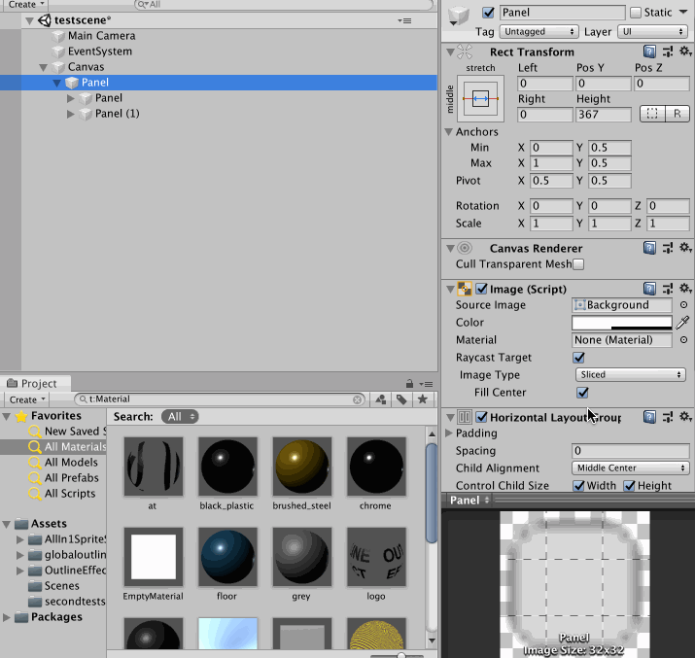695x658 pixels.
Task: Expand the Padding foldout
Action: point(448,433)
